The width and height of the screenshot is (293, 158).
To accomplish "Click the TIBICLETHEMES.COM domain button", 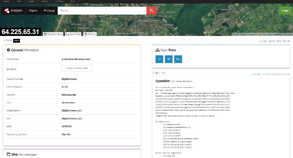I will 77,68.
